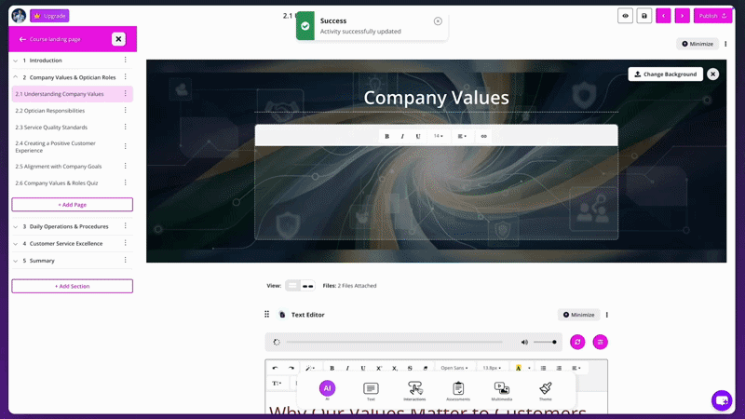This screenshot has height=419, width=745.
Task: Toggle italic in Text Editor toolbar
Action: point(347,368)
